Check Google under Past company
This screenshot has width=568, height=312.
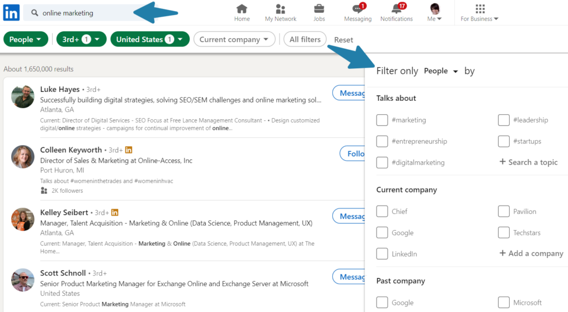tap(382, 303)
